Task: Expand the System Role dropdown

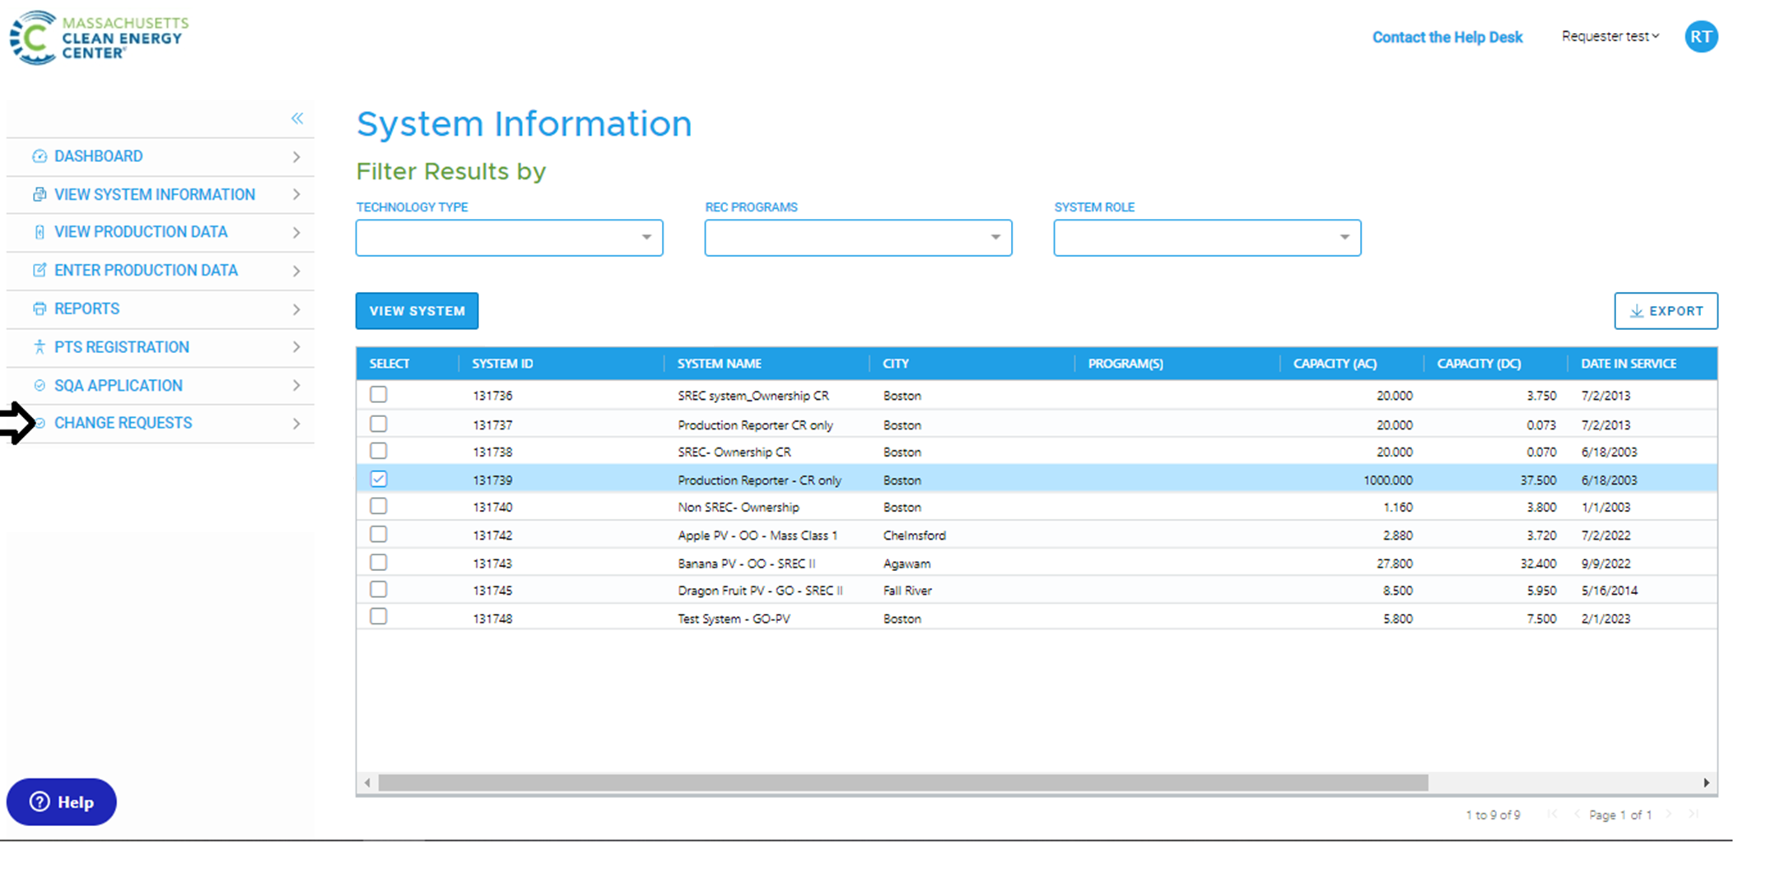Action: click(1207, 238)
